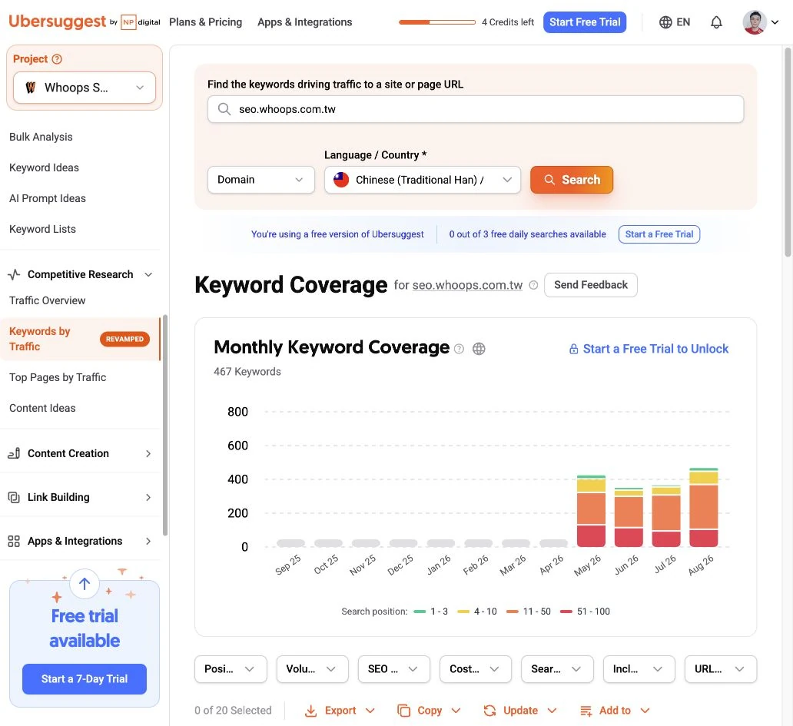Open the Cost... filter dropdown
793x726 pixels.
(476, 669)
